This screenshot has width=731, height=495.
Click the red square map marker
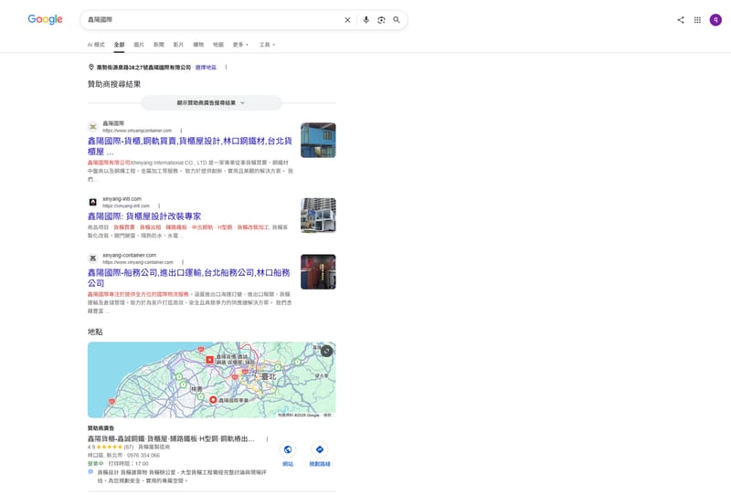point(210,360)
